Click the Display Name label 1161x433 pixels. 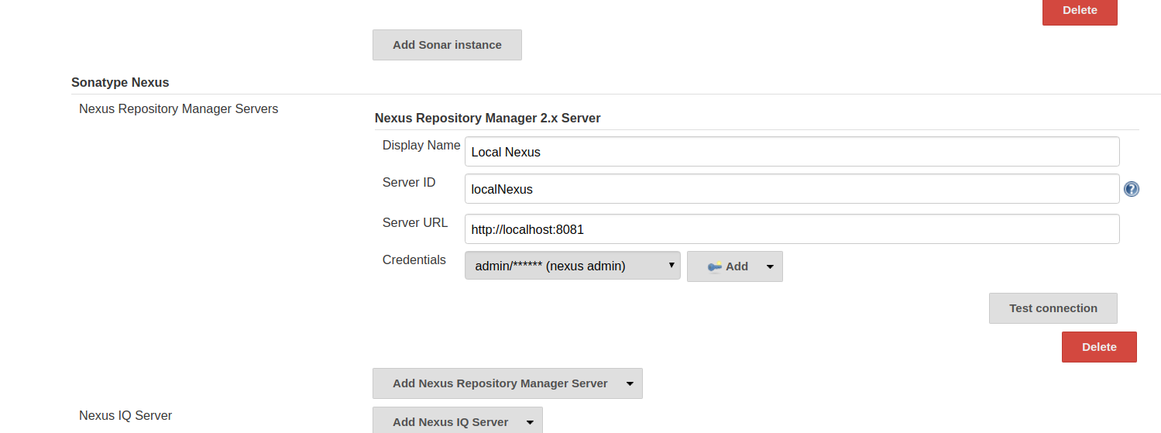click(421, 146)
